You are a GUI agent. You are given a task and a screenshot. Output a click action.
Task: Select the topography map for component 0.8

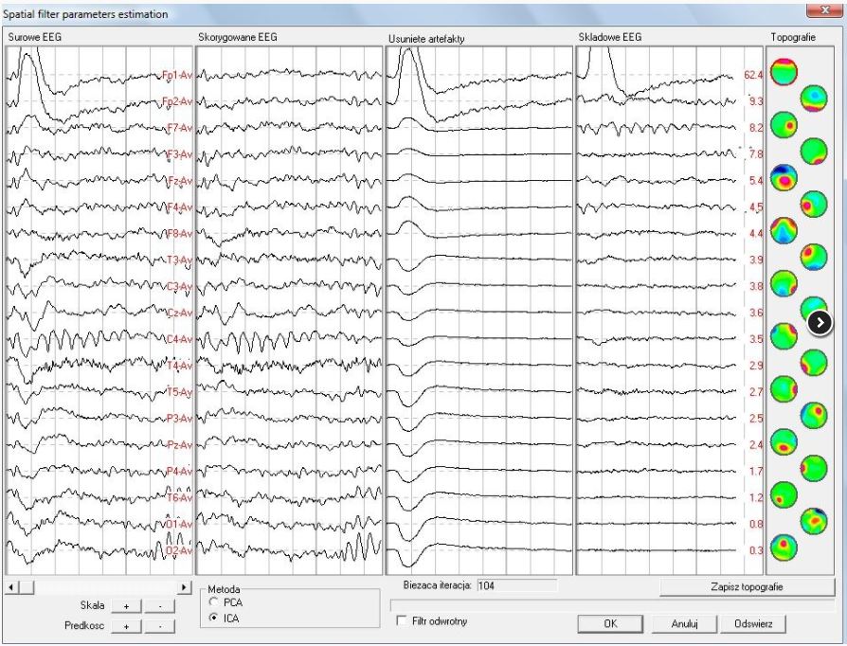814,522
